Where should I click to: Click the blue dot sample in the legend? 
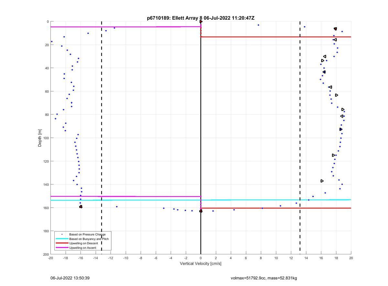62,234
